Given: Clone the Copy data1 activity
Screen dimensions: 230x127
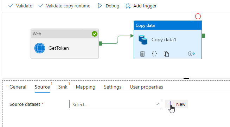Looking at the screenshot, I should click(x=166, y=54).
